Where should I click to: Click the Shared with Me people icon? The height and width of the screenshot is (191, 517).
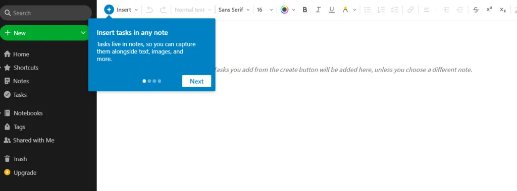pyautogui.click(x=7, y=140)
